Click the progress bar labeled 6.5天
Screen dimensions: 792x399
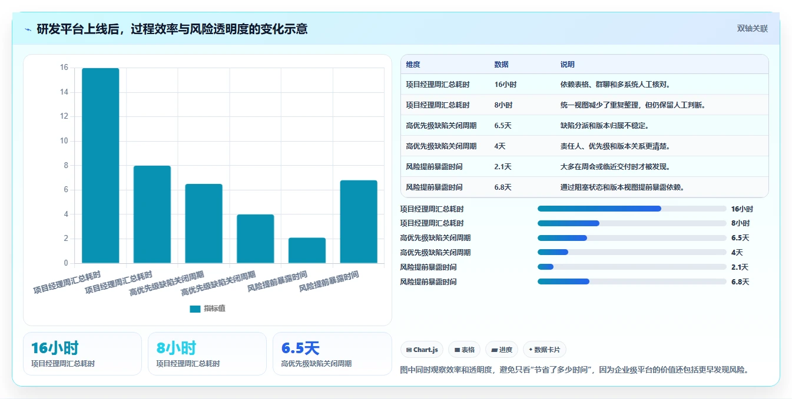click(x=632, y=238)
